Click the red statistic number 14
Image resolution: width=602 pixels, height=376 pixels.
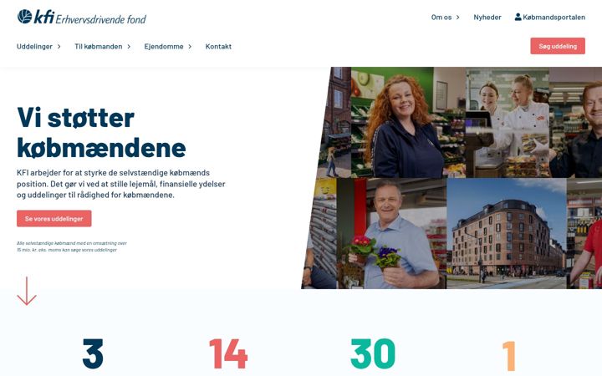pyautogui.click(x=228, y=353)
